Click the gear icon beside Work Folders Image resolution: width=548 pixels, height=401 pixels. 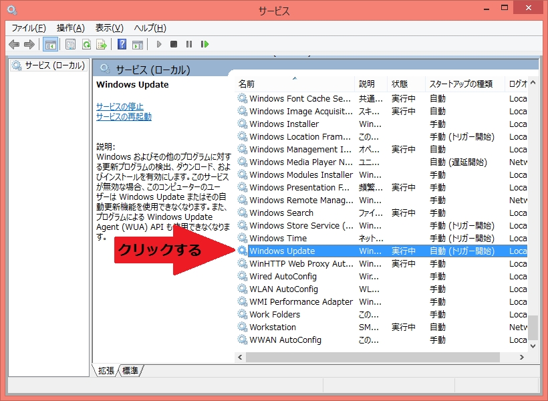coord(242,314)
